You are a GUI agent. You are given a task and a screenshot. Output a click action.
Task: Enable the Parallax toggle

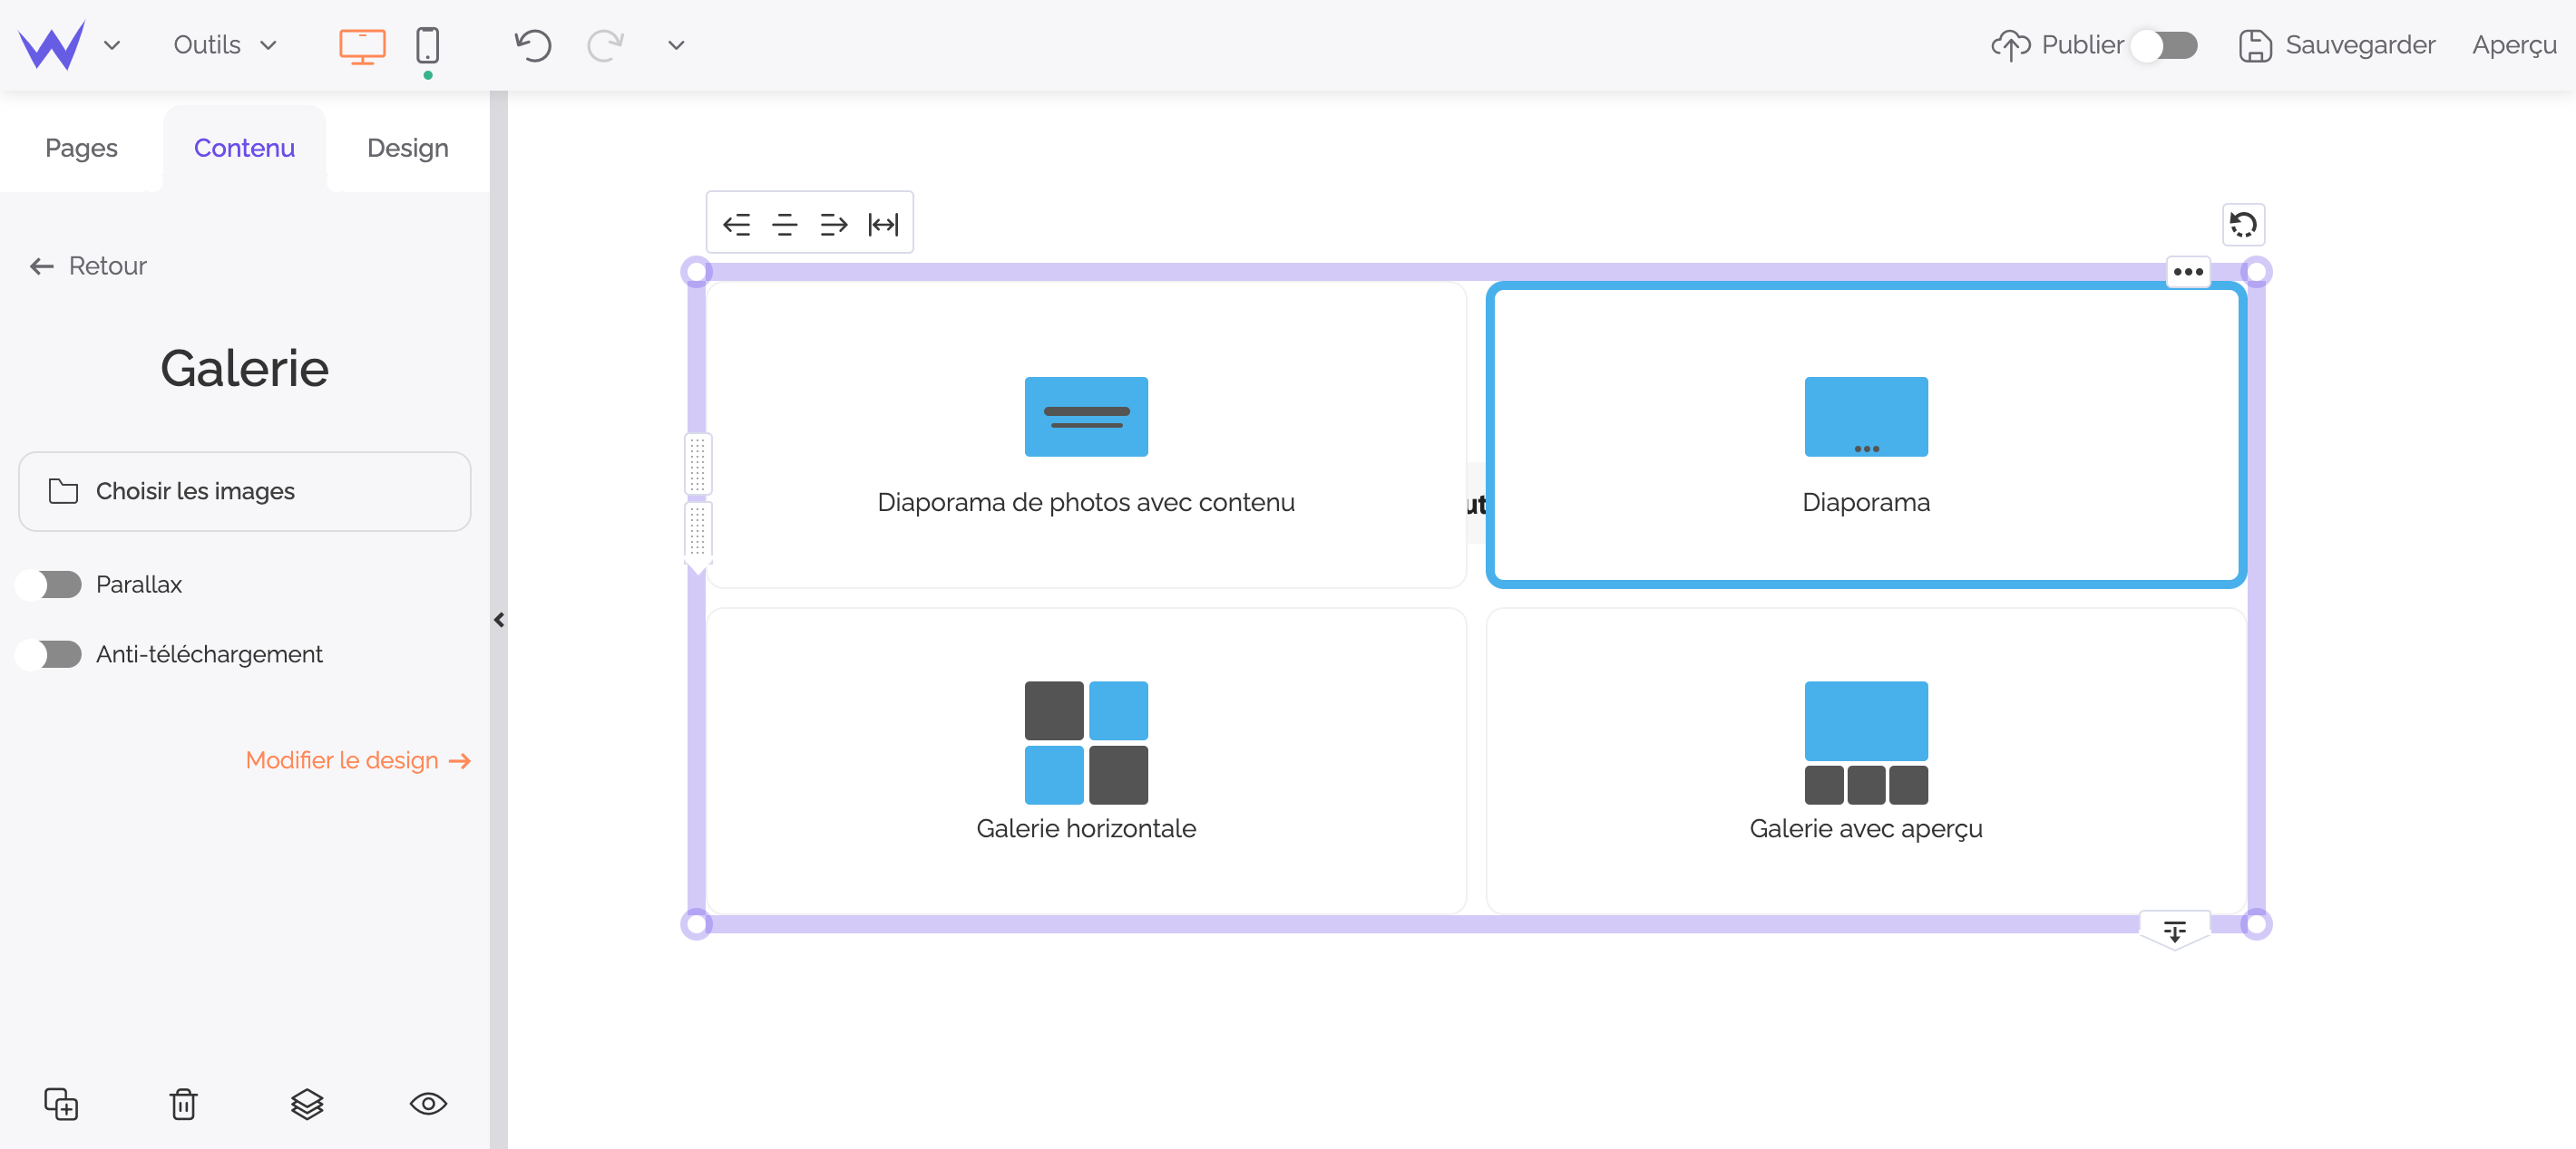click(x=49, y=584)
